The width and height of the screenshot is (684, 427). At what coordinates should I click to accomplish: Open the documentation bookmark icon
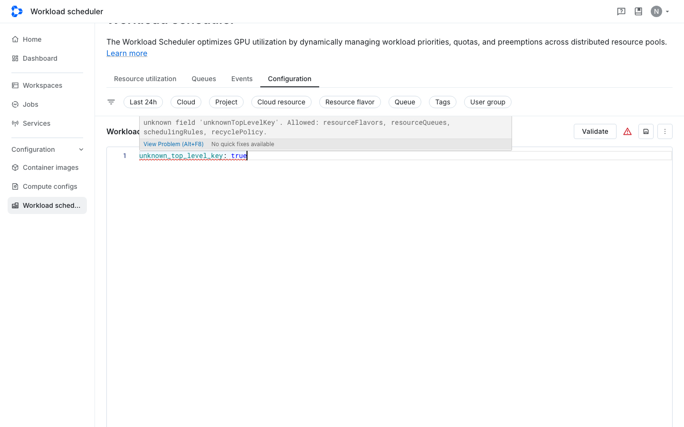click(x=638, y=11)
